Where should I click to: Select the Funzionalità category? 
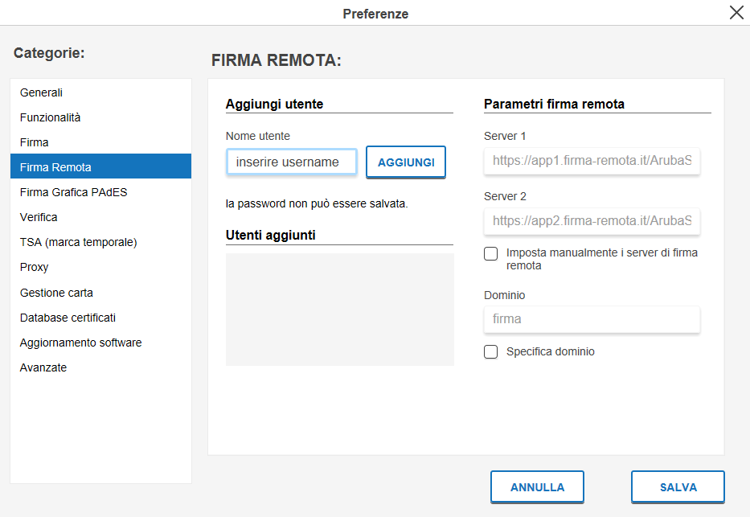point(101,117)
